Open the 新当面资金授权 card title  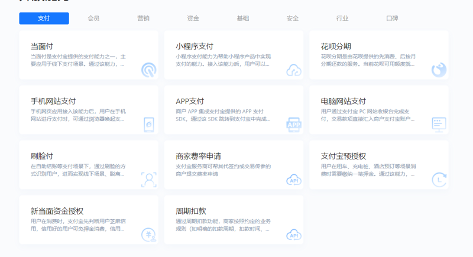[57, 211]
